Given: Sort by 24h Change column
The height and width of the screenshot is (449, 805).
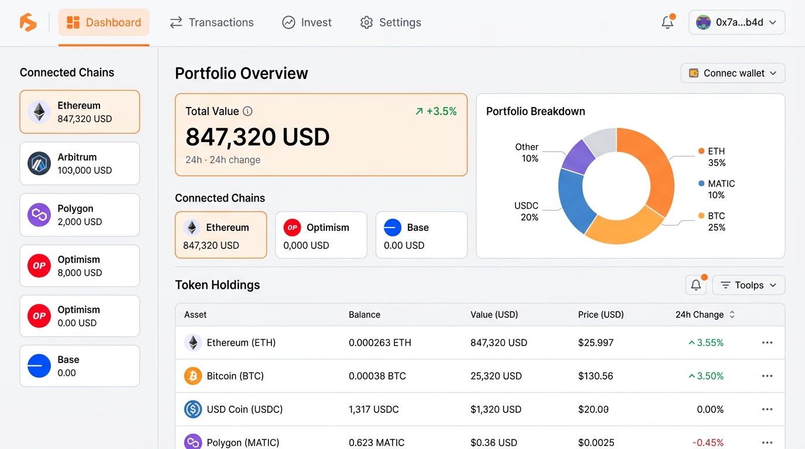Looking at the screenshot, I should [x=705, y=315].
